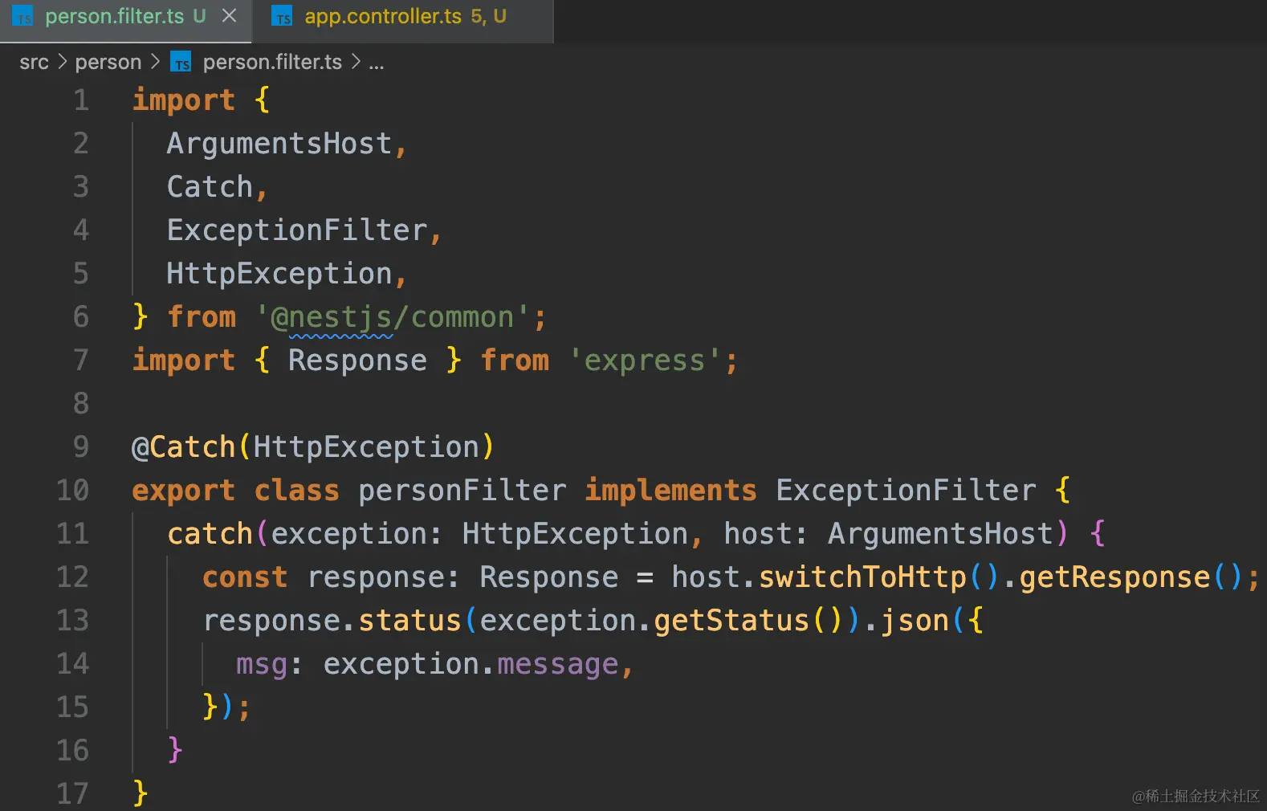Screen dimensions: 1267x811
Task: Click the chevron after src breadcrumb
Action: coord(62,62)
